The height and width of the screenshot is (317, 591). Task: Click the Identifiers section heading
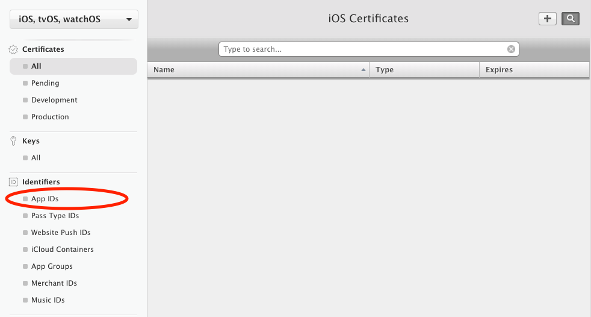[x=41, y=182]
